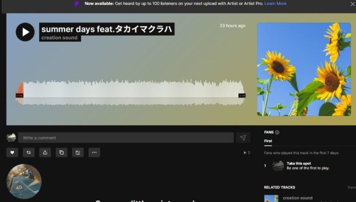Click into the Write a comment field
356x202 pixels.
[126, 138]
